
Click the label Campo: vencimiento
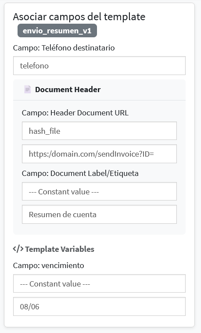[x=48, y=265]
